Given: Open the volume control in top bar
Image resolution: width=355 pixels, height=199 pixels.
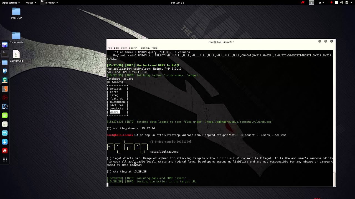Looking at the screenshot, I should point(342,2).
